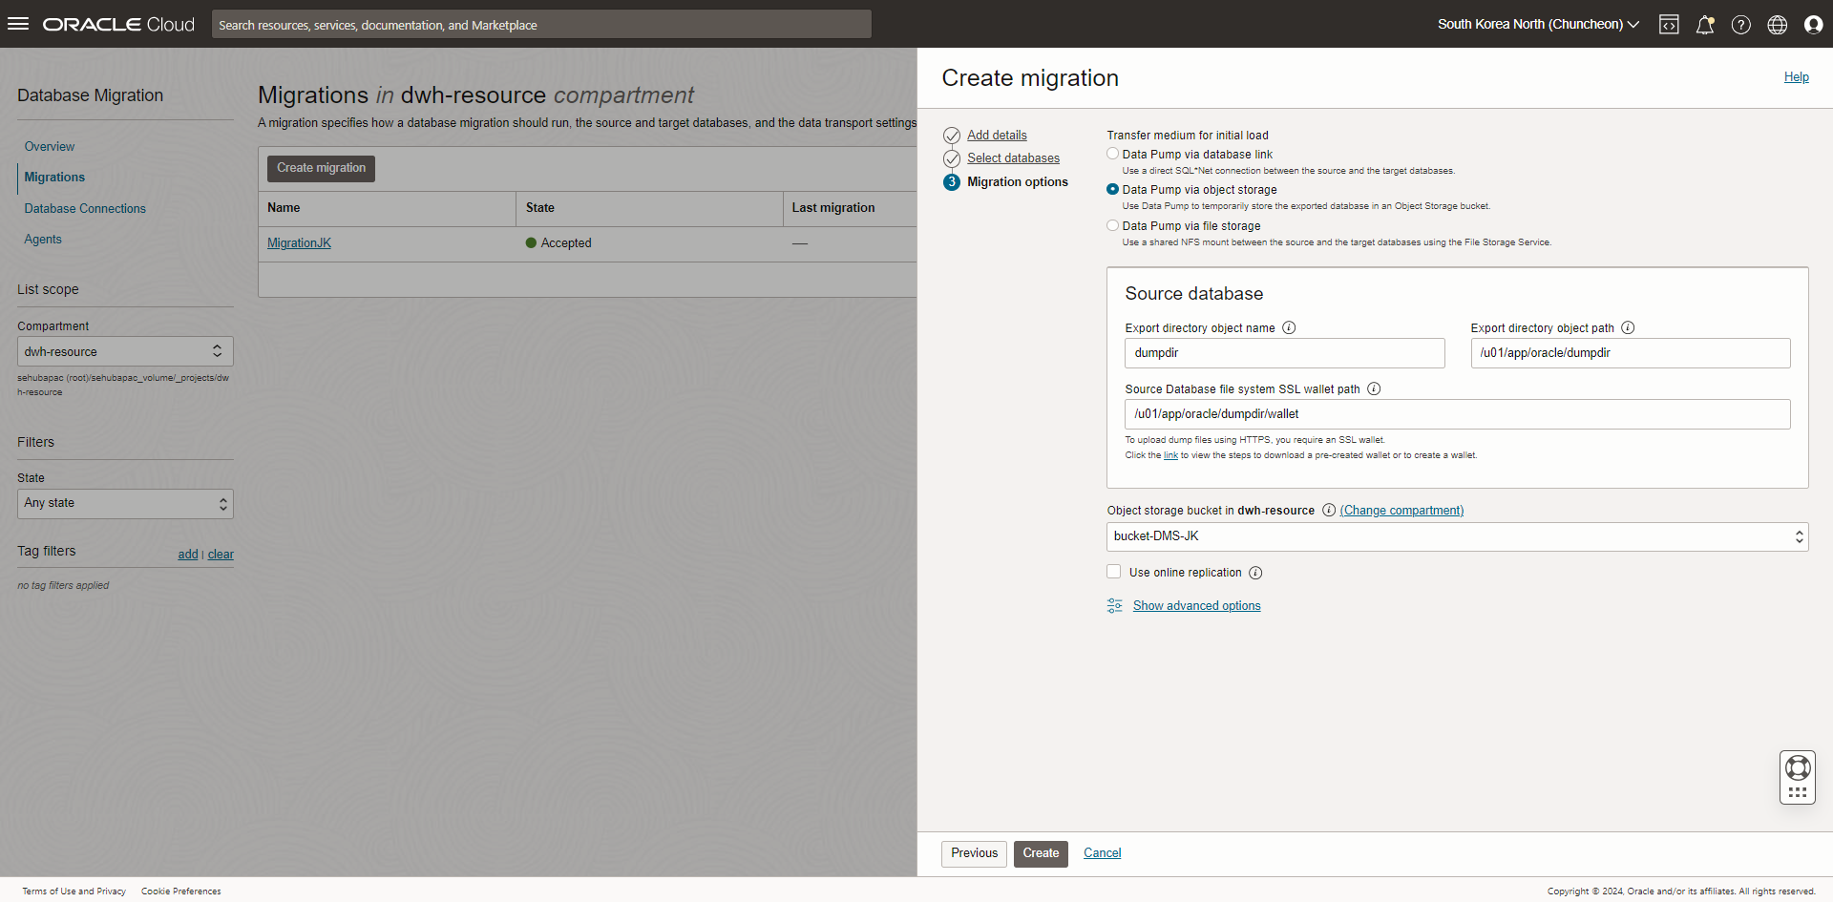Click the step 3 Migration options indicator
This screenshot has width=1833, height=902.
952,182
